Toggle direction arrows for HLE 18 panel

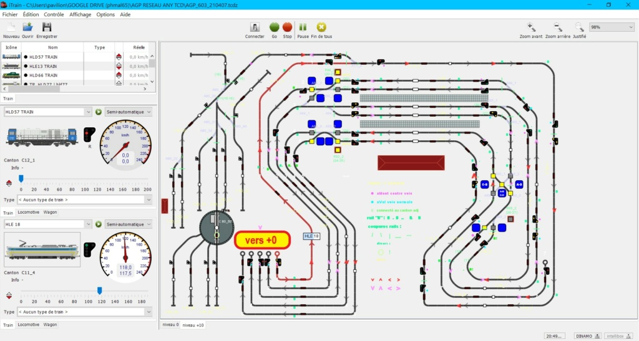click(9, 296)
